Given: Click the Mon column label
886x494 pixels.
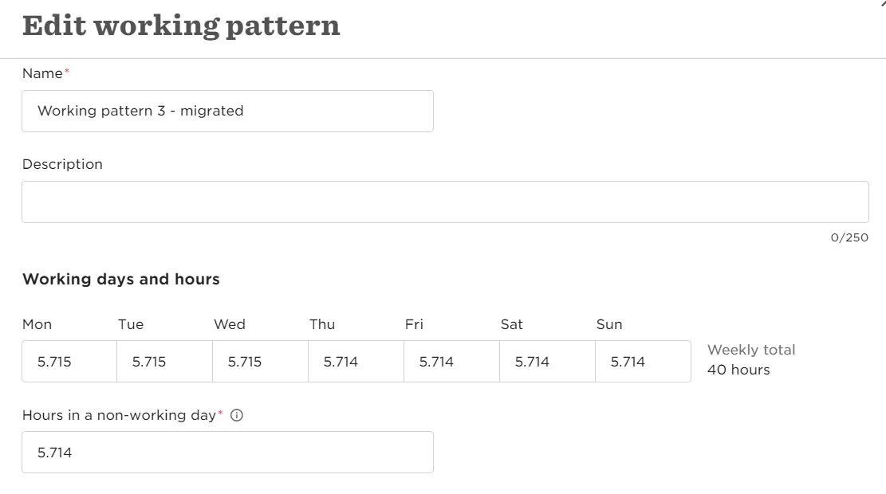Looking at the screenshot, I should pos(37,324).
